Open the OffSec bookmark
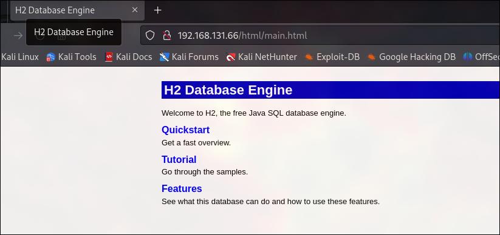Viewport: 500px width, 235px height. [x=482, y=57]
